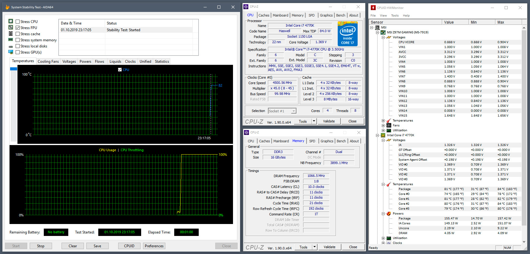
Task: Click the Clear button in AIDA64
Action: (x=73, y=246)
